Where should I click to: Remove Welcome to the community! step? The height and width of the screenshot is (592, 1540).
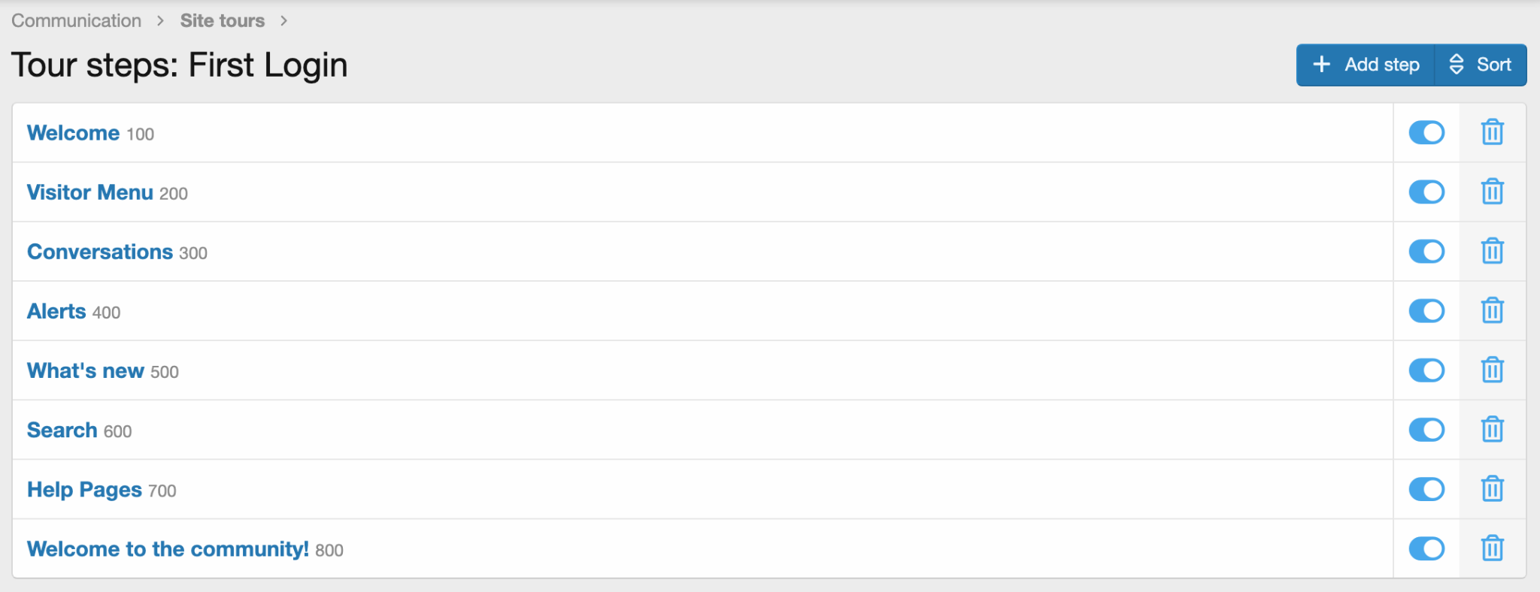[1492, 548]
